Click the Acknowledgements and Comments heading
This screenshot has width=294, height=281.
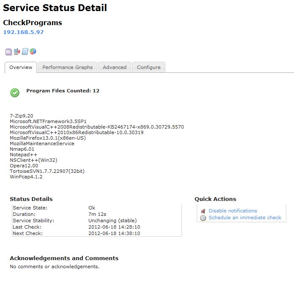tap(64, 258)
